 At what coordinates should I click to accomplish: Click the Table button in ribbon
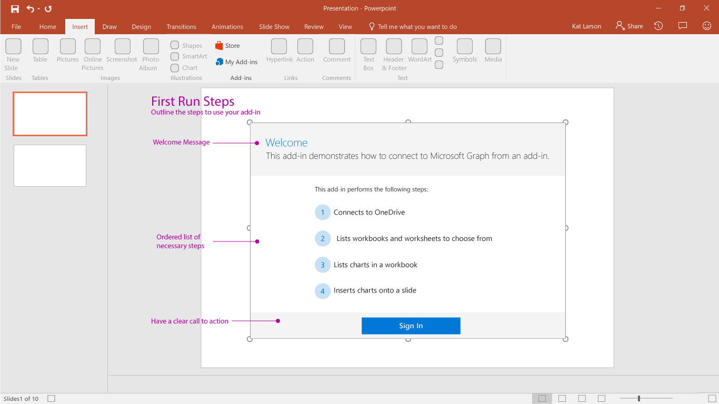40,51
